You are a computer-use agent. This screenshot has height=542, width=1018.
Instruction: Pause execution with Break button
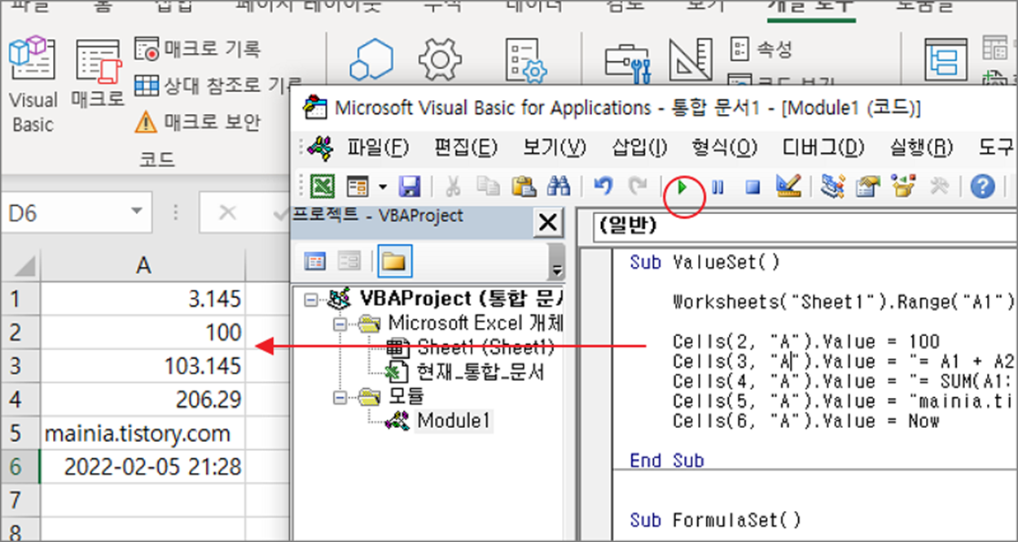point(717,187)
